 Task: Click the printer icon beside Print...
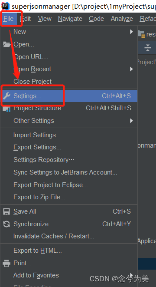coord(6,264)
